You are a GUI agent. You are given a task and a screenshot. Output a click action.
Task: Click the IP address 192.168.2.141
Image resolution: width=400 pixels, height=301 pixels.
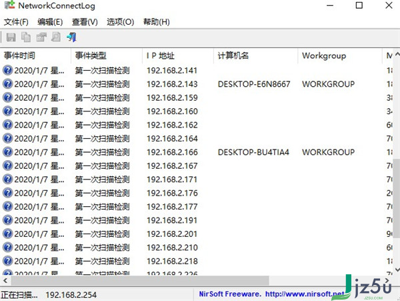pos(172,71)
